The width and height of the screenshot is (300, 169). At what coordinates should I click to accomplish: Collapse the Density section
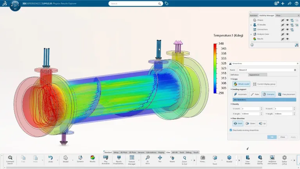point(231,104)
